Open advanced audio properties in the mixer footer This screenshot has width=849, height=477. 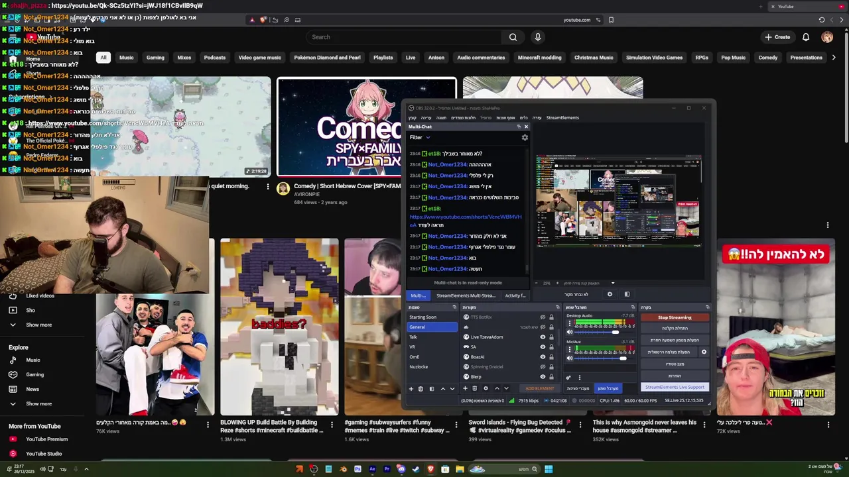568,378
